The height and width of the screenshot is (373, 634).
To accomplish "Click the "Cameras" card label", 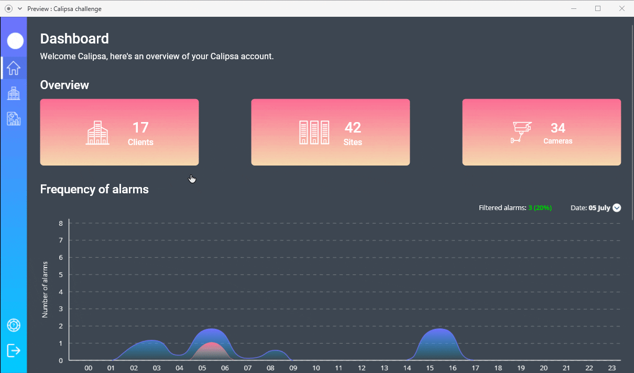I will coord(558,141).
